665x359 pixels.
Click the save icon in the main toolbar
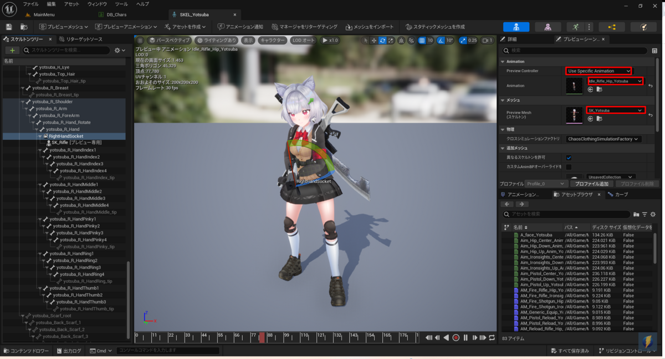pyautogui.click(x=8, y=27)
